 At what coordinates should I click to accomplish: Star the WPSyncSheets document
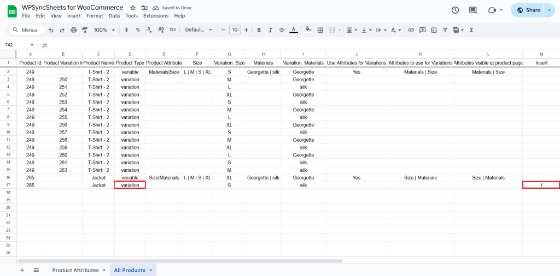[x=133, y=8]
